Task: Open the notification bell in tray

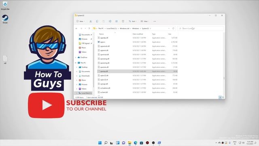Action: 255,143
